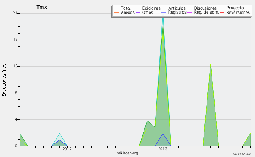Click the Total legend entry
The width and height of the screenshot is (255, 157).
pyautogui.click(x=122, y=8)
